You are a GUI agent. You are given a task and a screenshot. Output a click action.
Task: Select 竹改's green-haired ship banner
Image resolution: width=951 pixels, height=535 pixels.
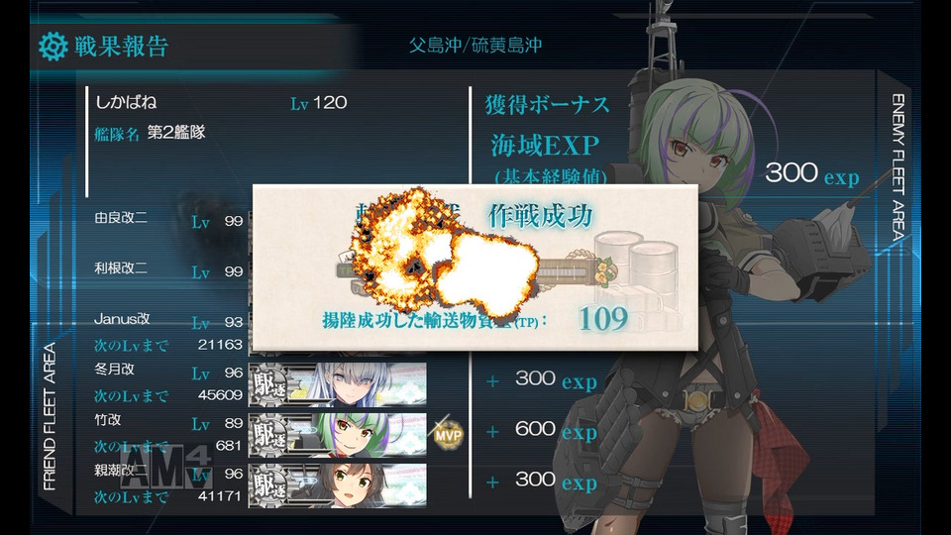[x=337, y=434]
